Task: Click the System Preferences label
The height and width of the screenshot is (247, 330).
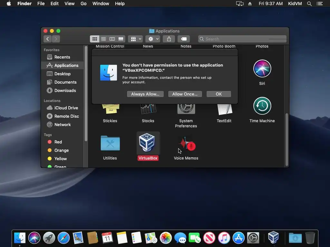Action: tap(186, 123)
